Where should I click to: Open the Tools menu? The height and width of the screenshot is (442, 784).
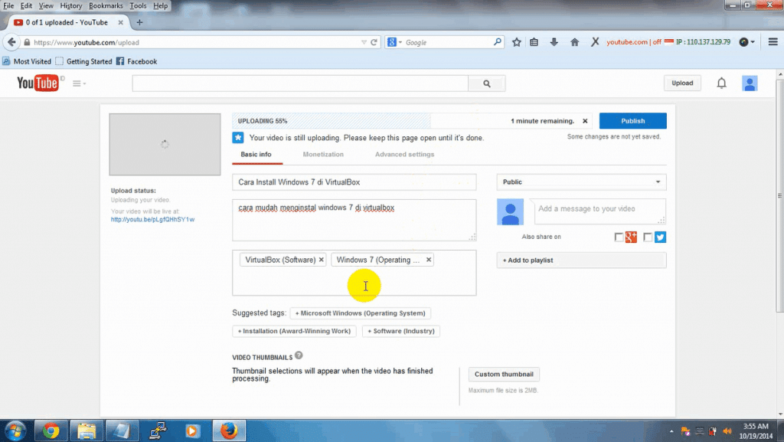pos(138,6)
